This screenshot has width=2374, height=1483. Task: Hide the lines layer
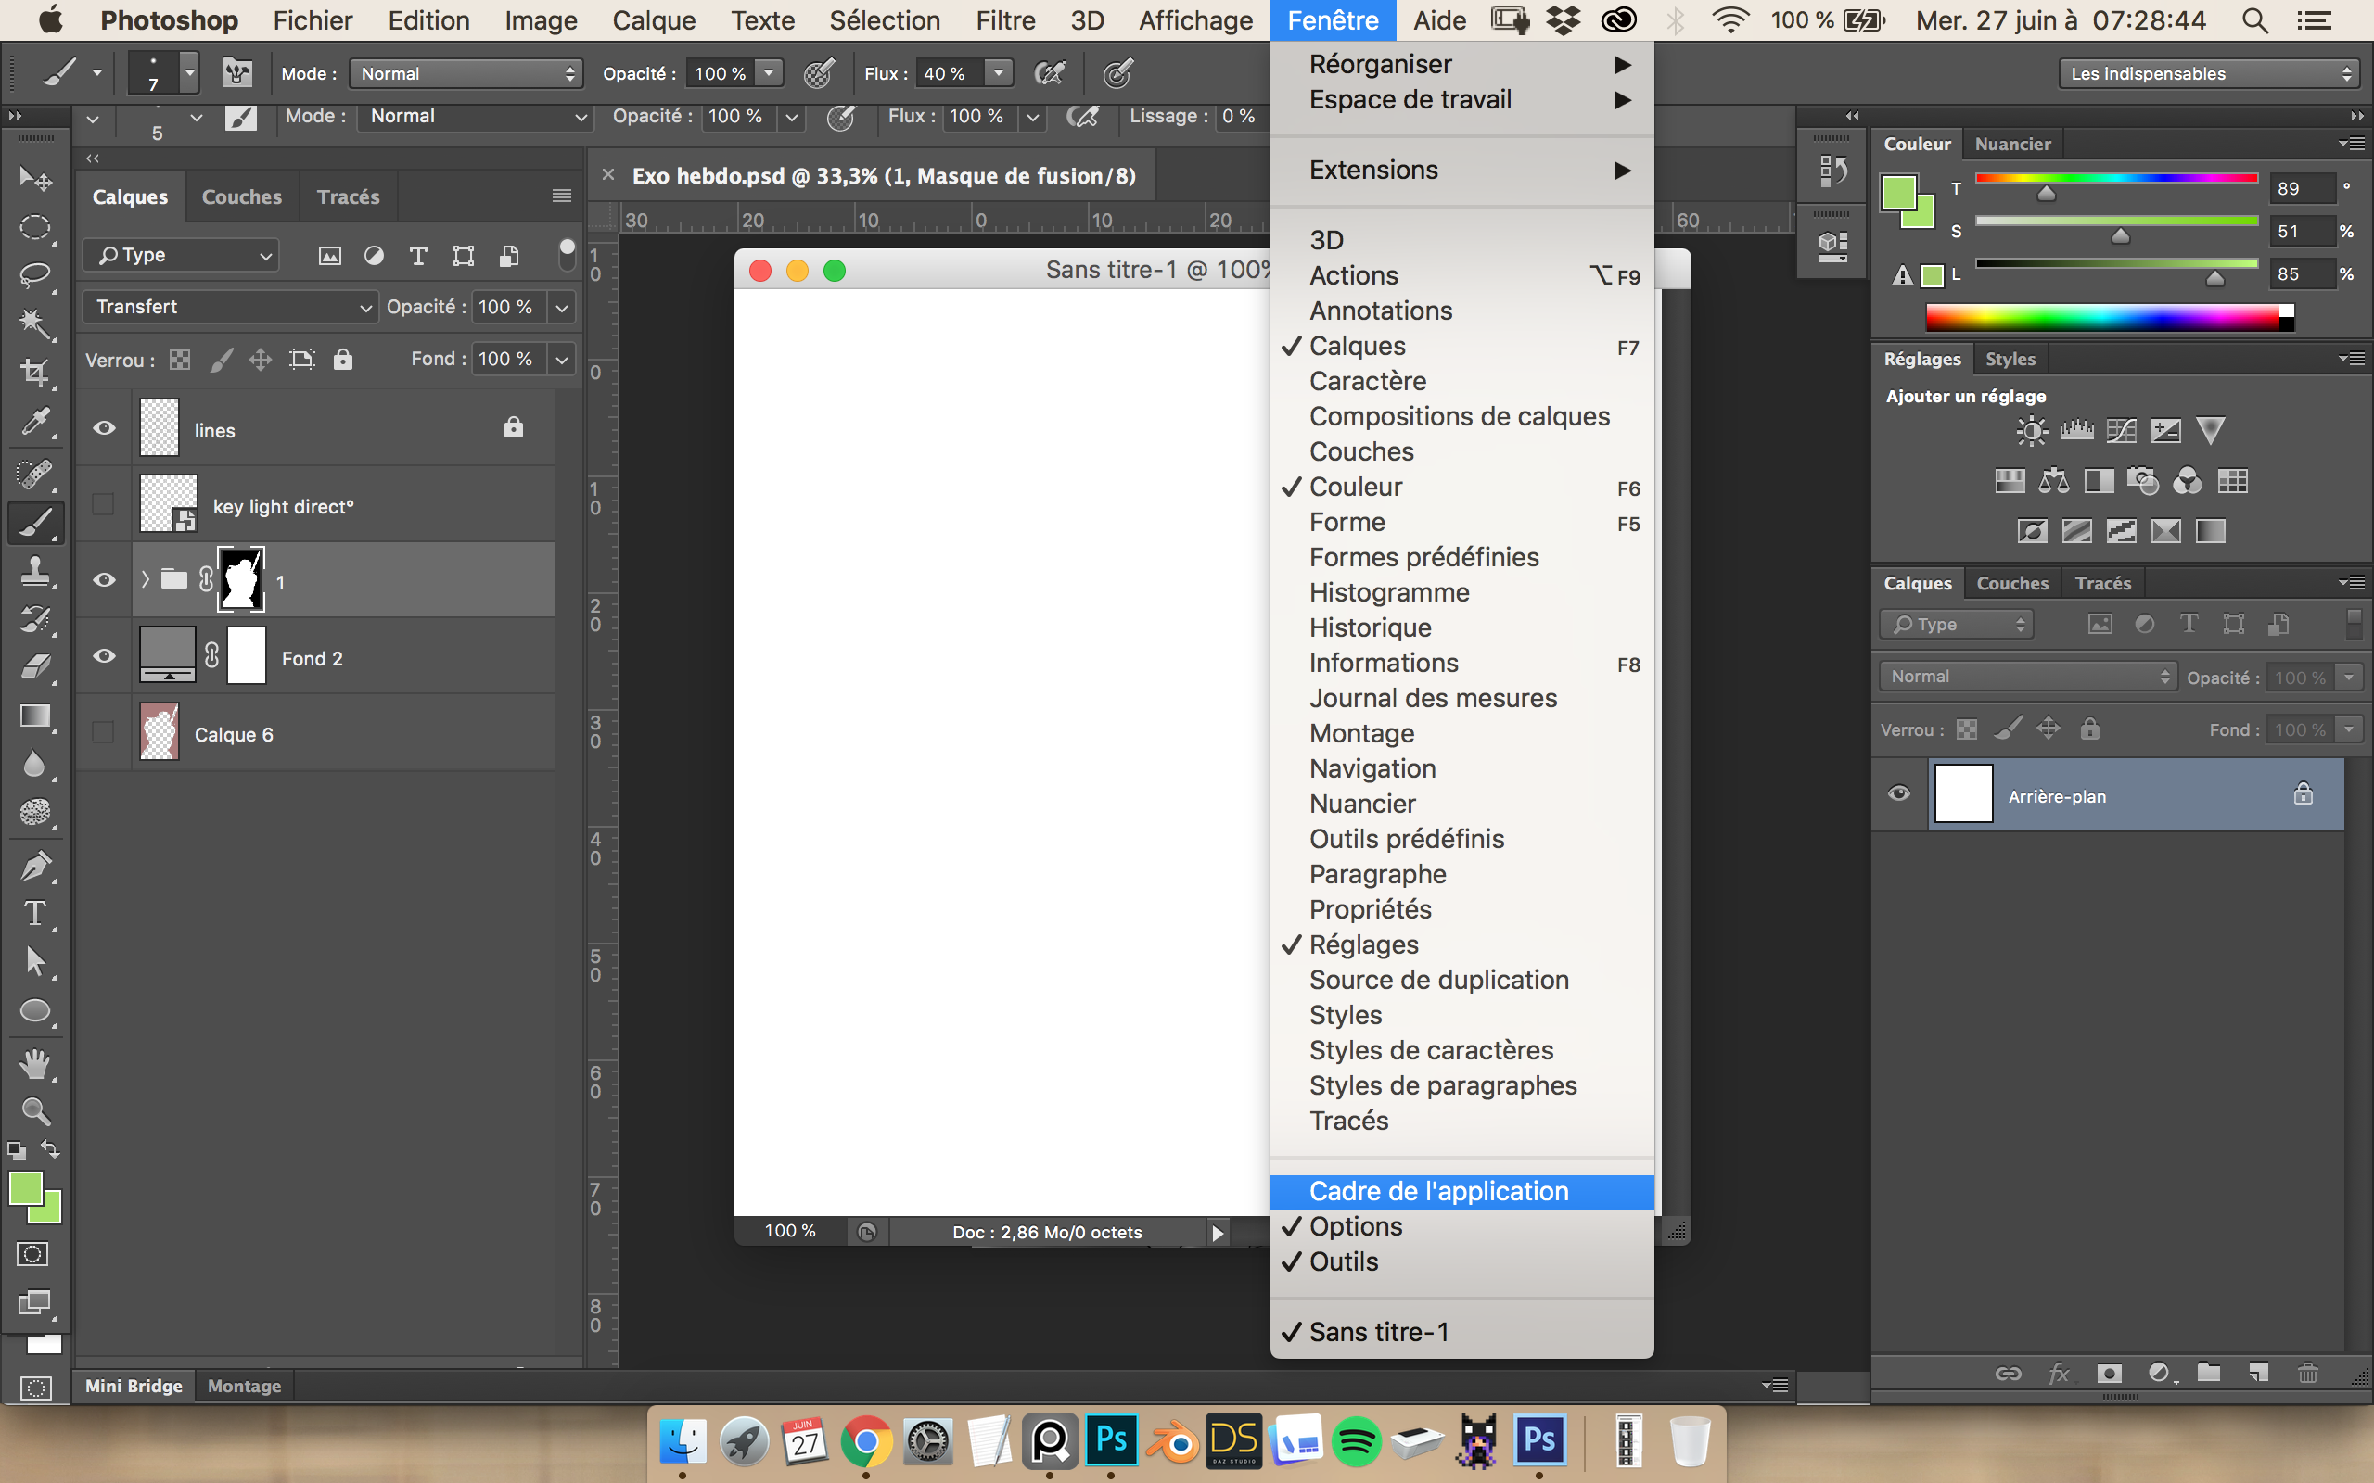pos(104,428)
